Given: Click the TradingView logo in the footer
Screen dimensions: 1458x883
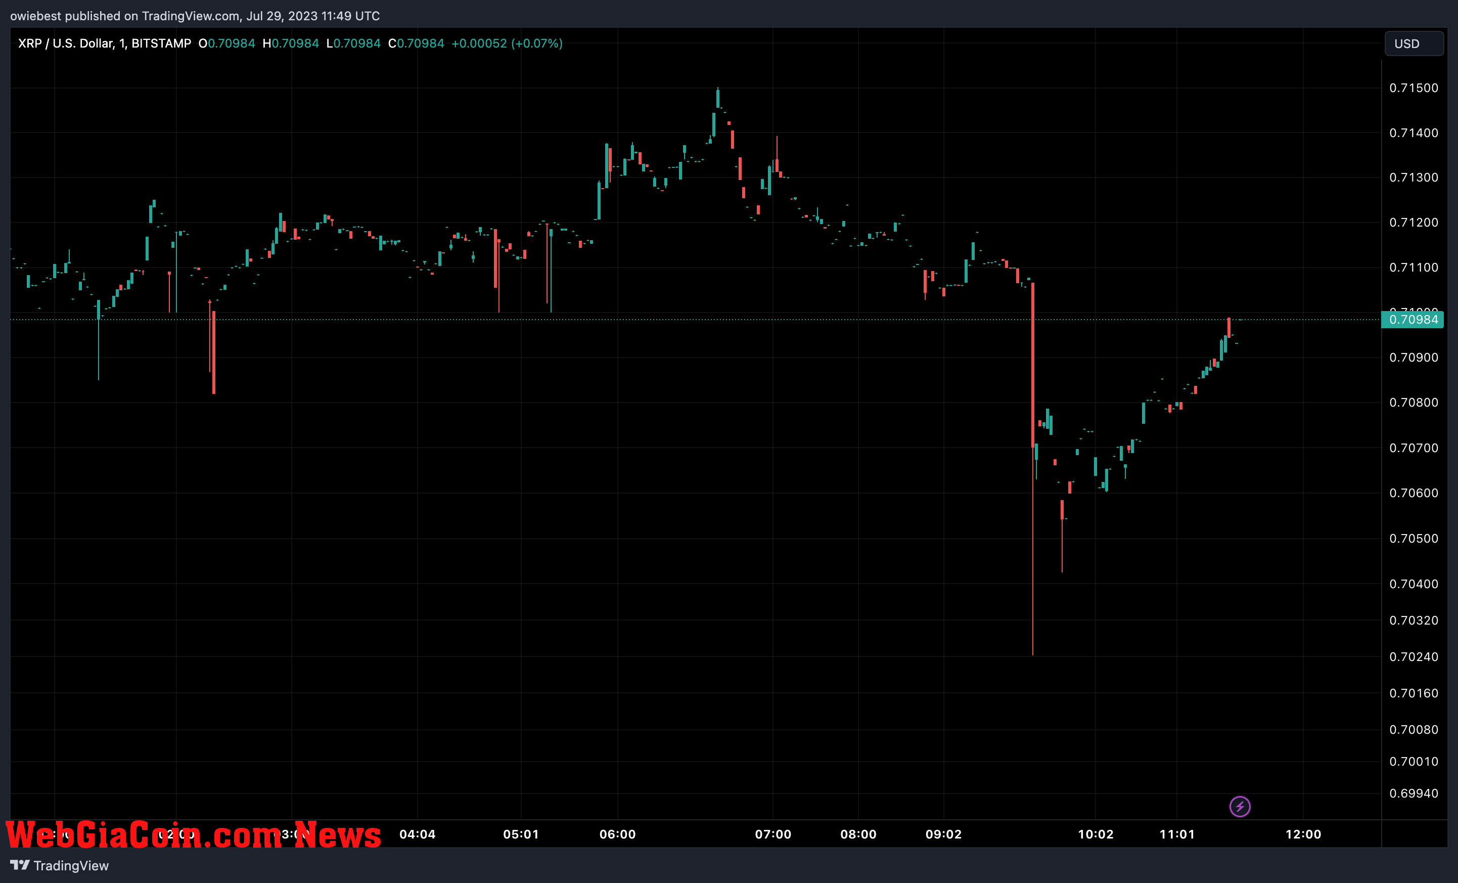Looking at the screenshot, I should click(x=20, y=865).
